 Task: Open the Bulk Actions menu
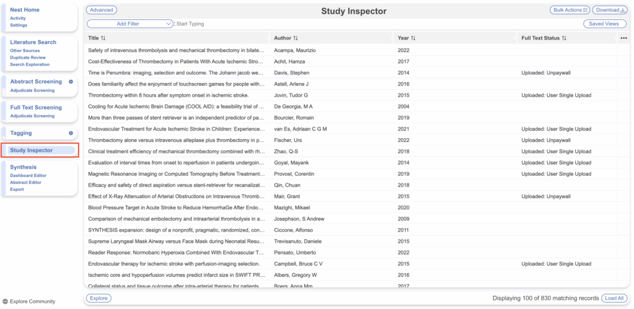pyautogui.click(x=569, y=10)
